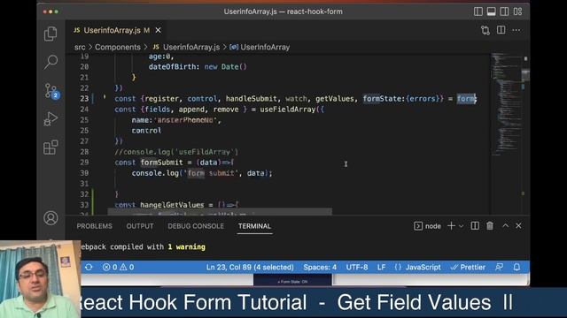Toggle bottom panel layout icon
The width and height of the screenshot is (567, 318).
point(491,11)
